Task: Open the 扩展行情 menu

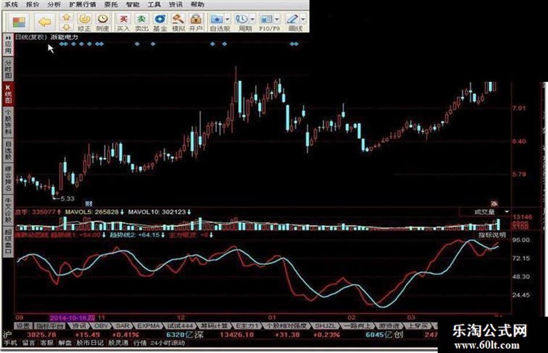Action: coord(83,5)
